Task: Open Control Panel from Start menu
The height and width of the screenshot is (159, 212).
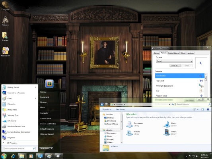Action: (x=46, y=118)
